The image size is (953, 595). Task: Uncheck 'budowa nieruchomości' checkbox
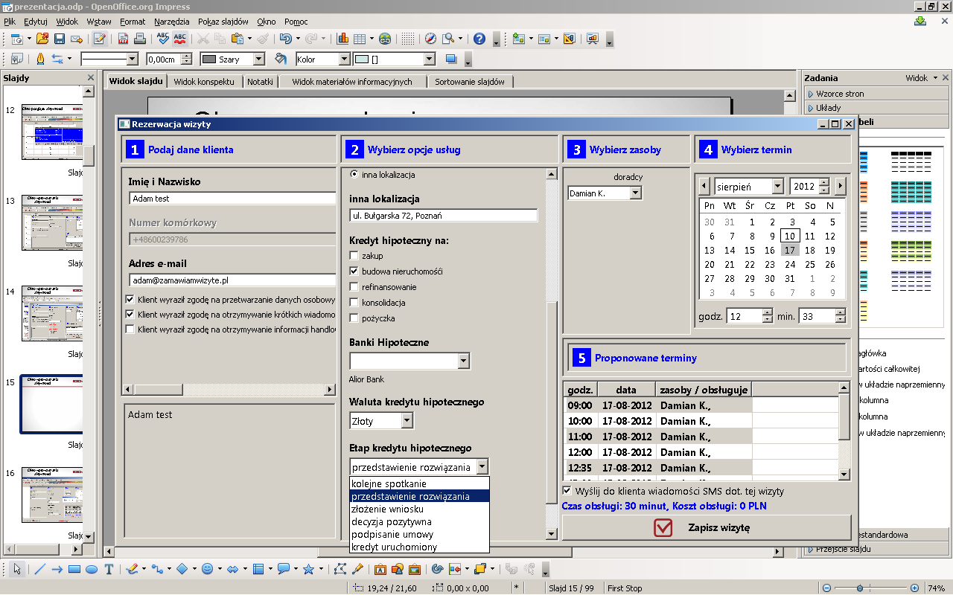(x=354, y=271)
